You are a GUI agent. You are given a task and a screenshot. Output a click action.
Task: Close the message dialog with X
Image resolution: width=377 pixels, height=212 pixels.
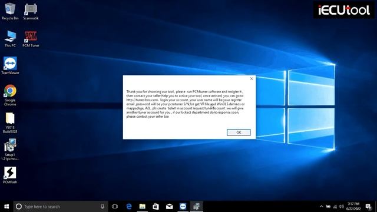coord(252,78)
